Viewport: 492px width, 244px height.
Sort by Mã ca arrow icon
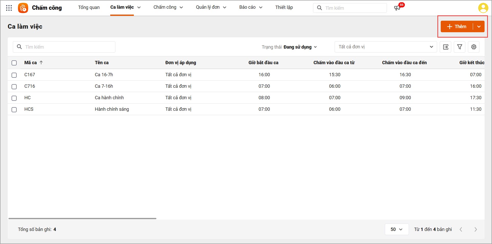[x=41, y=63]
